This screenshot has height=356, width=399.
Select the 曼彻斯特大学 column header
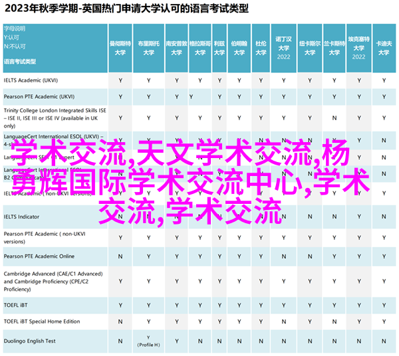click(120, 48)
